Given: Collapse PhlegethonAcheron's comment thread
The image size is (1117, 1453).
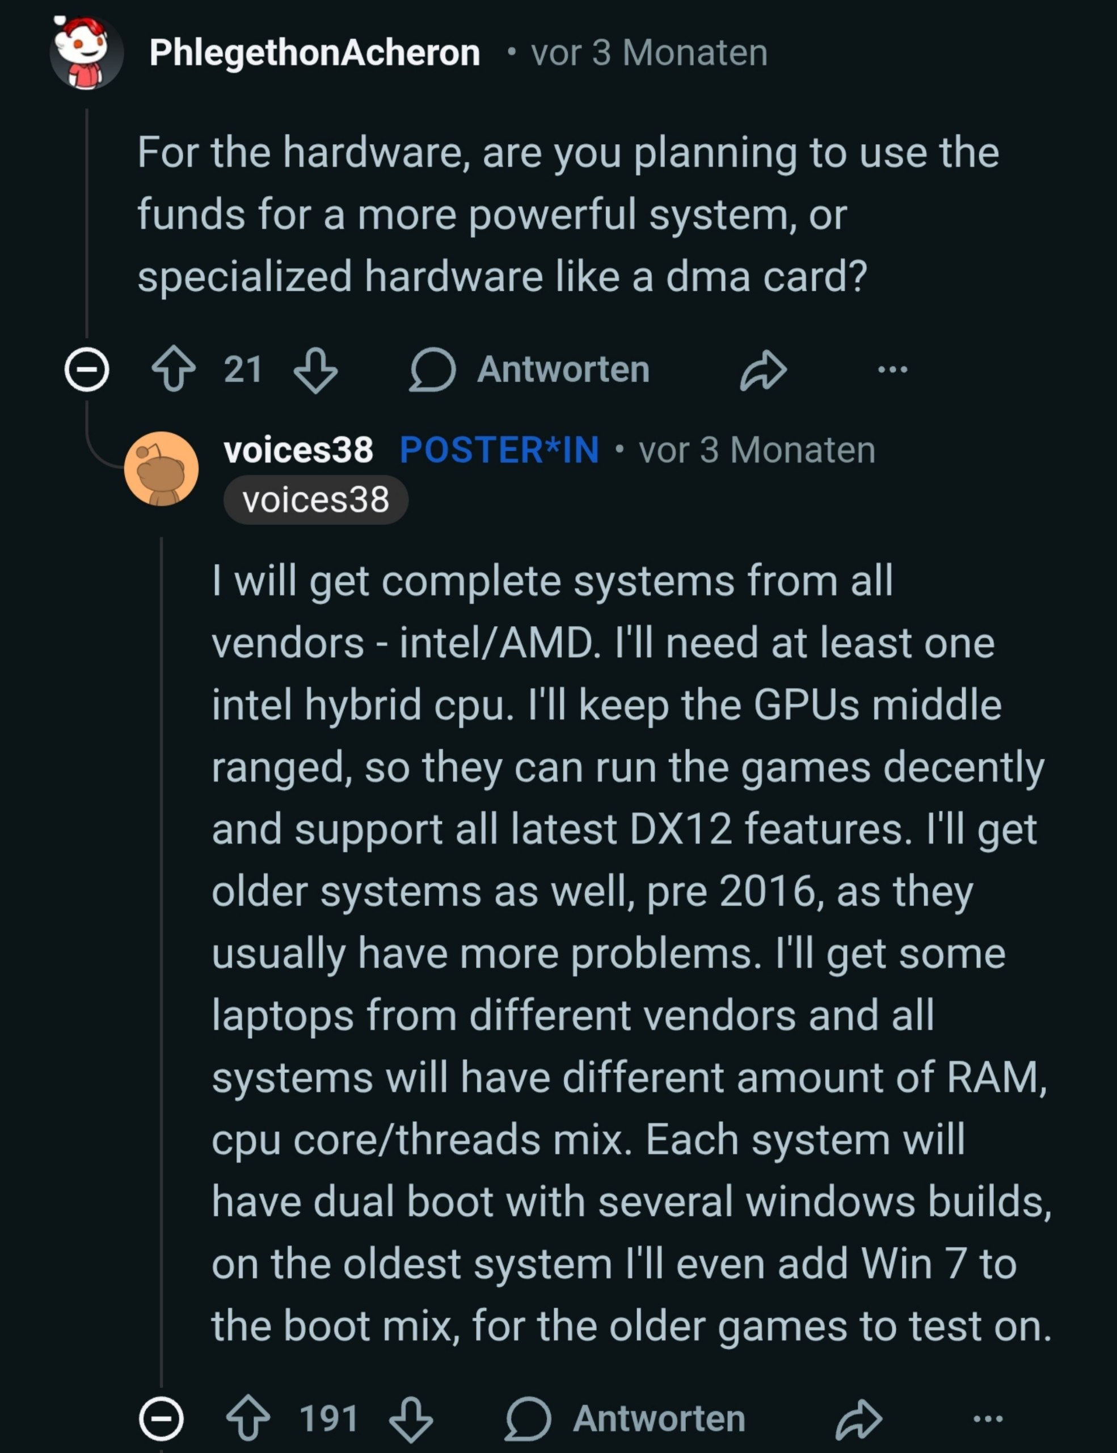Looking at the screenshot, I should click(87, 369).
